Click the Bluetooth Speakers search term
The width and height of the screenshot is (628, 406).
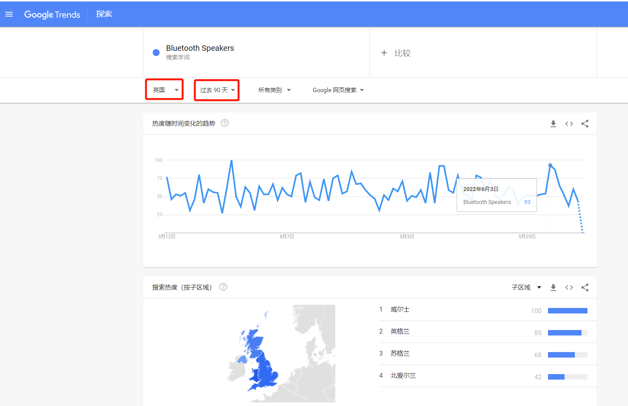point(200,48)
